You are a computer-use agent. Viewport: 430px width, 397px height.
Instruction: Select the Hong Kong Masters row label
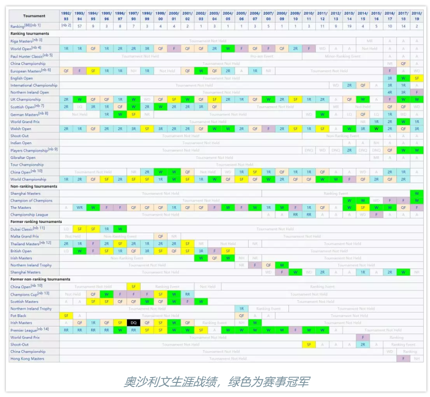click(x=27, y=358)
